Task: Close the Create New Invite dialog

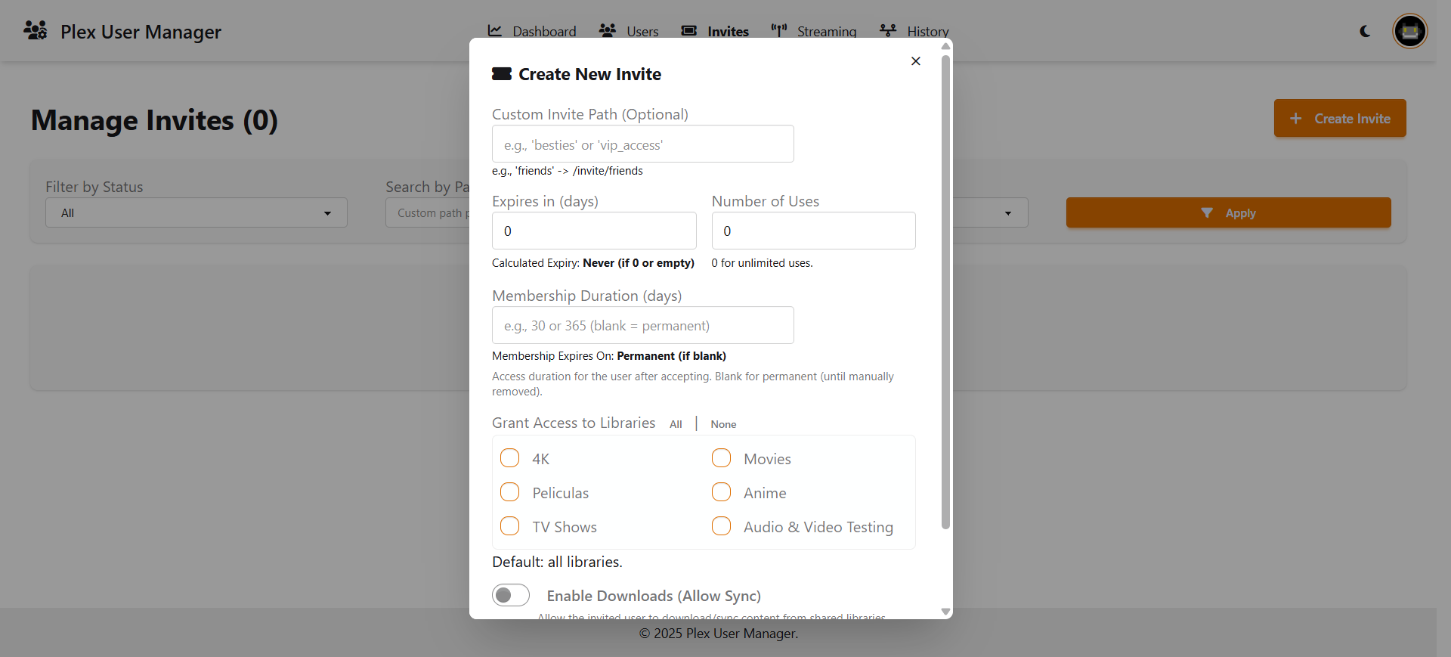Action: click(915, 61)
